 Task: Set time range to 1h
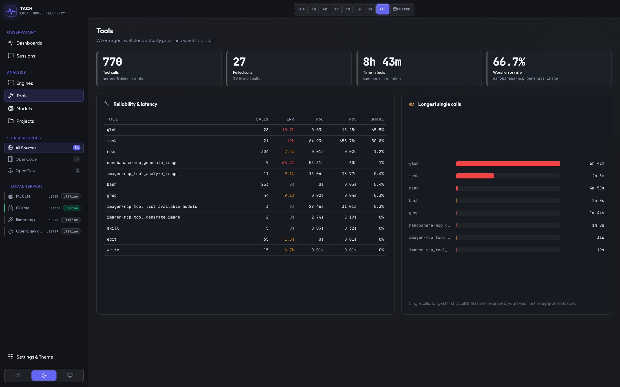point(313,9)
